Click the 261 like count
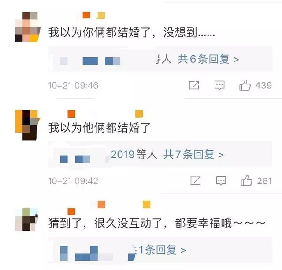The image size is (282, 270). pyautogui.click(x=264, y=181)
